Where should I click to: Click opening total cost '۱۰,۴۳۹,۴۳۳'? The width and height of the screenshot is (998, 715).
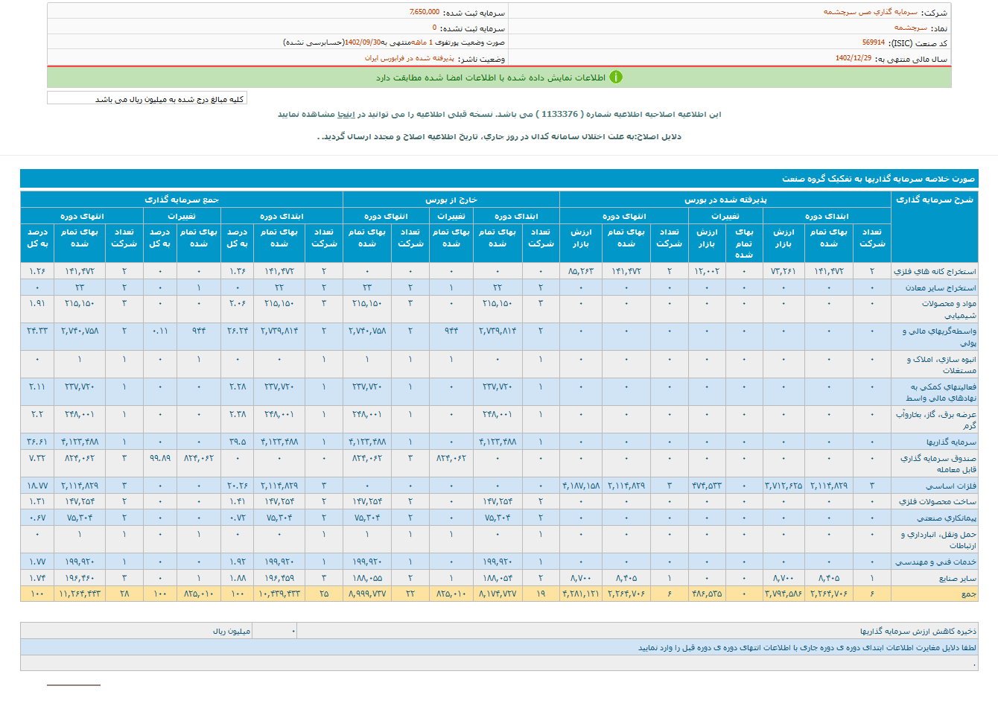point(279,594)
